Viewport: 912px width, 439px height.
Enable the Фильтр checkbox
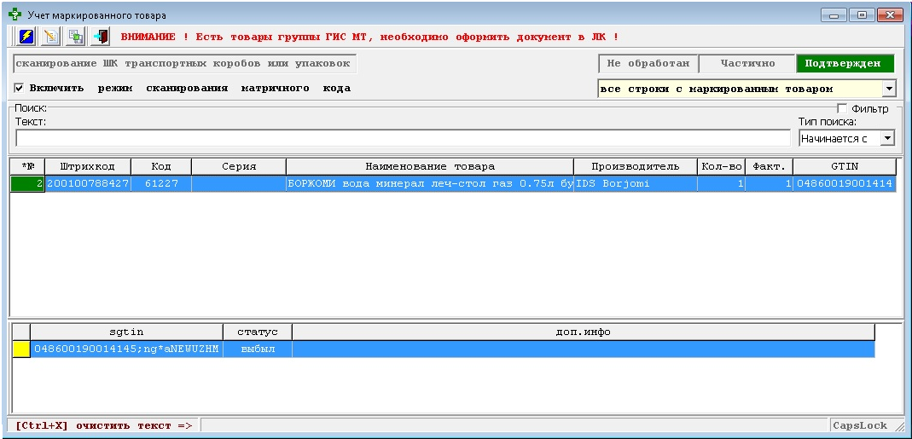pos(842,109)
